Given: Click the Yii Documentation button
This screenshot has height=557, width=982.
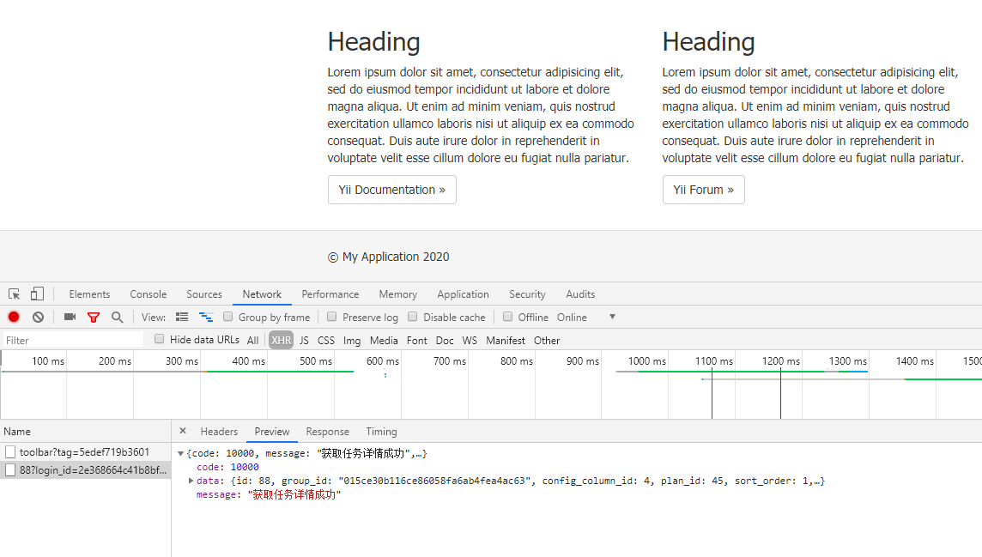Looking at the screenshot, I should 391,190.
